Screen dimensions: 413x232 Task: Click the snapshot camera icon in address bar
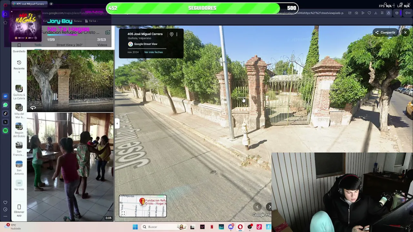coord(356,13)
